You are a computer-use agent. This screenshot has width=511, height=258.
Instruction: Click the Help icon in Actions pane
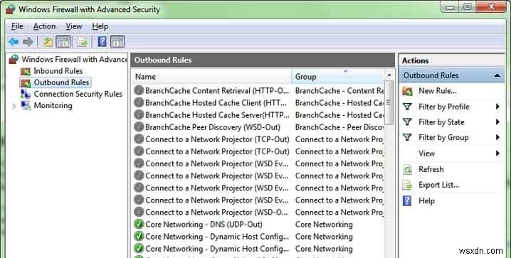click(407, 201)
